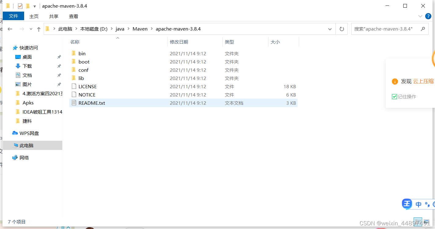Navigate to 本地磁盘 (D:) in the breadcrumb
Viewport: 435px width, 229px height.
[x=94, y=29]
